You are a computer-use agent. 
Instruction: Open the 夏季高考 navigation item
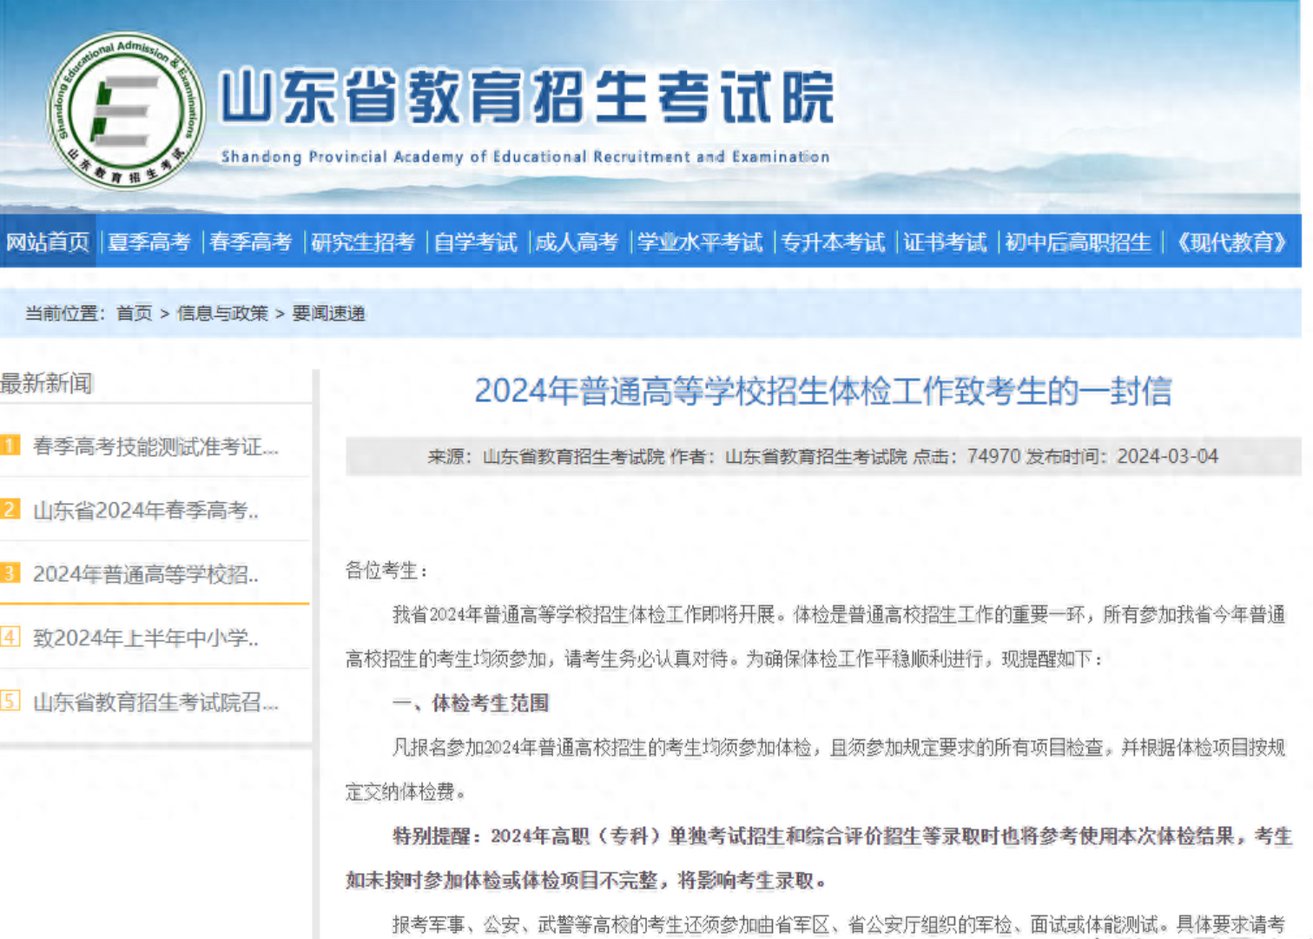click(149, 241)
